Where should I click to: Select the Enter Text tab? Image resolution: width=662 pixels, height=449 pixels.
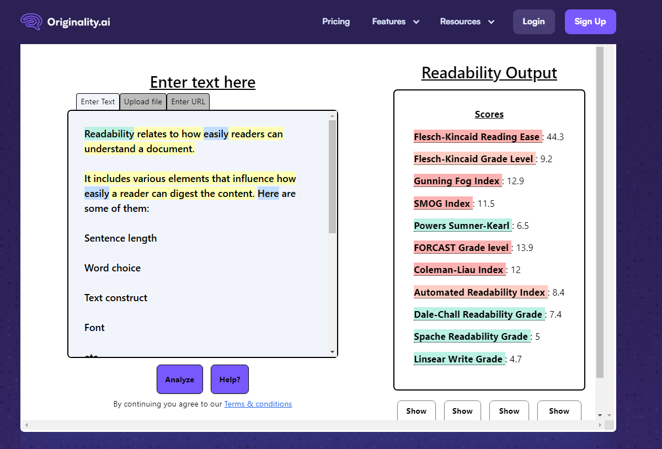point(98,101)
